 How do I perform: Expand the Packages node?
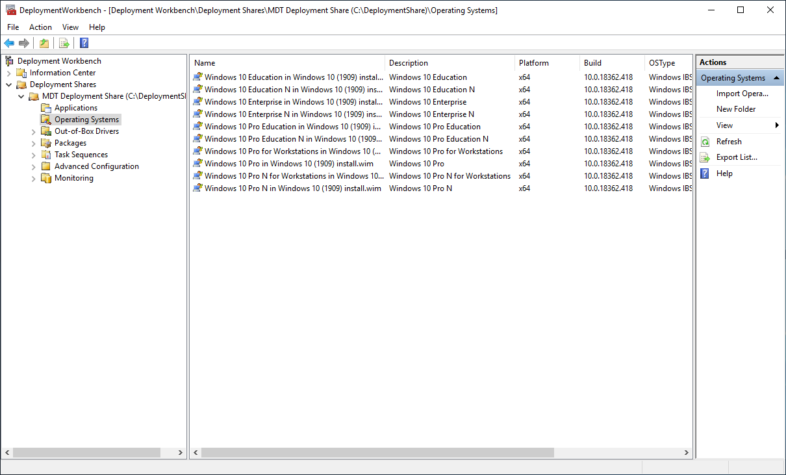tap(34, 143)
